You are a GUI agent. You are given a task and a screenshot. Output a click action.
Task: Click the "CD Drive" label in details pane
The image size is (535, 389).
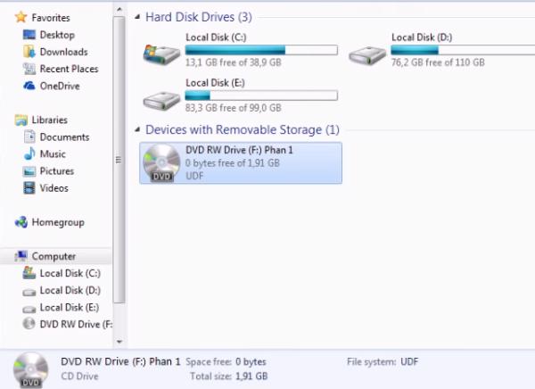pyautogui.click(x=80, y=376)
